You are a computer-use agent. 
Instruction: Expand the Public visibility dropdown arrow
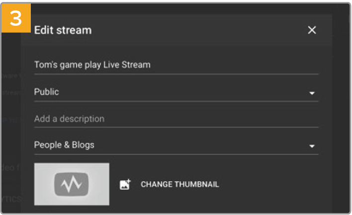click(x=312, y=93)
